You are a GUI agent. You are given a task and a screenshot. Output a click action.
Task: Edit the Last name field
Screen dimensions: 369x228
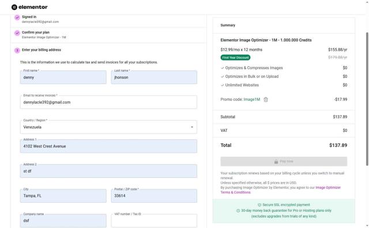click(x=154, y=77)
